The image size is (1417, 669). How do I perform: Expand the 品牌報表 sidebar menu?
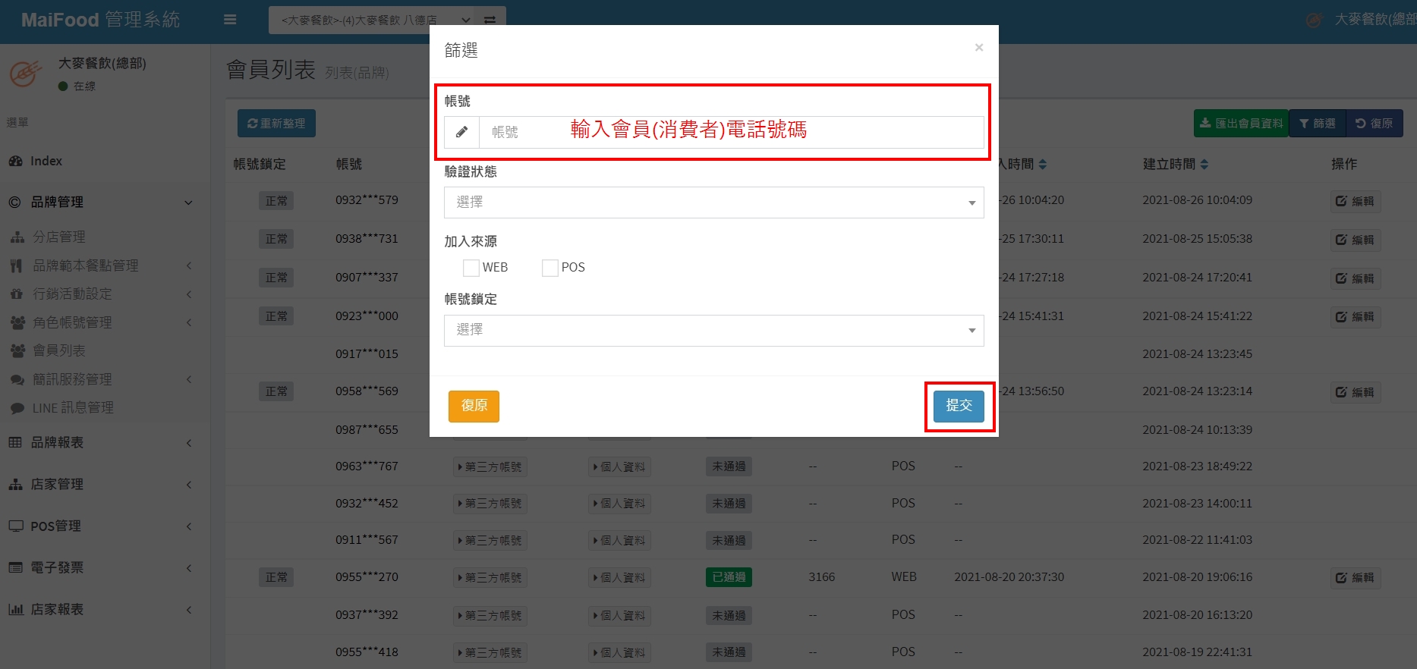pyautogui.click(x=99, y=442)
